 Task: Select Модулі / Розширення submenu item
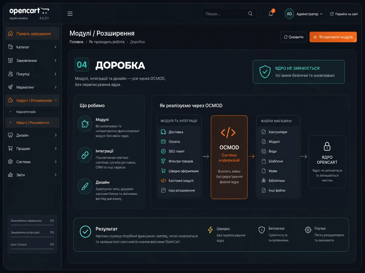coord(32,123)
